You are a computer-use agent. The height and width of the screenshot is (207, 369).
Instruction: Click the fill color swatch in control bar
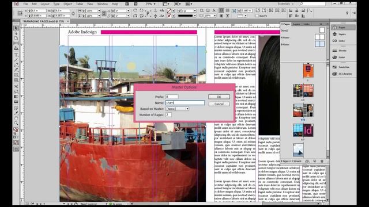pos(169,11)
